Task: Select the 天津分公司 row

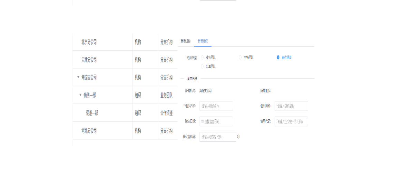Action: [125, 60]
